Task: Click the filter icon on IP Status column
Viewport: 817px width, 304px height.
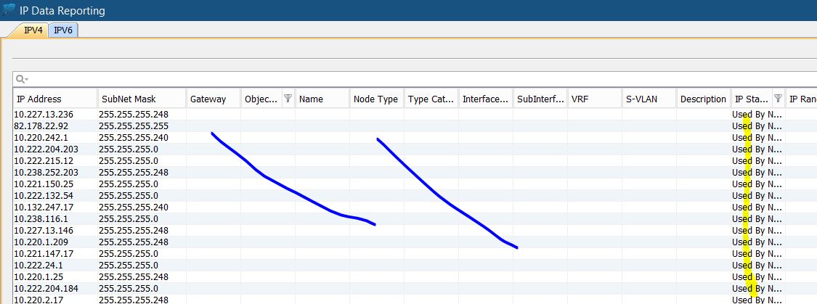Action: coord(778,99)
